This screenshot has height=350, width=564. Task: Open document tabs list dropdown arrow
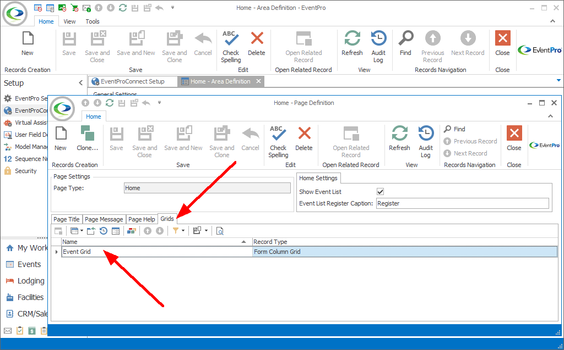[558, 80]
